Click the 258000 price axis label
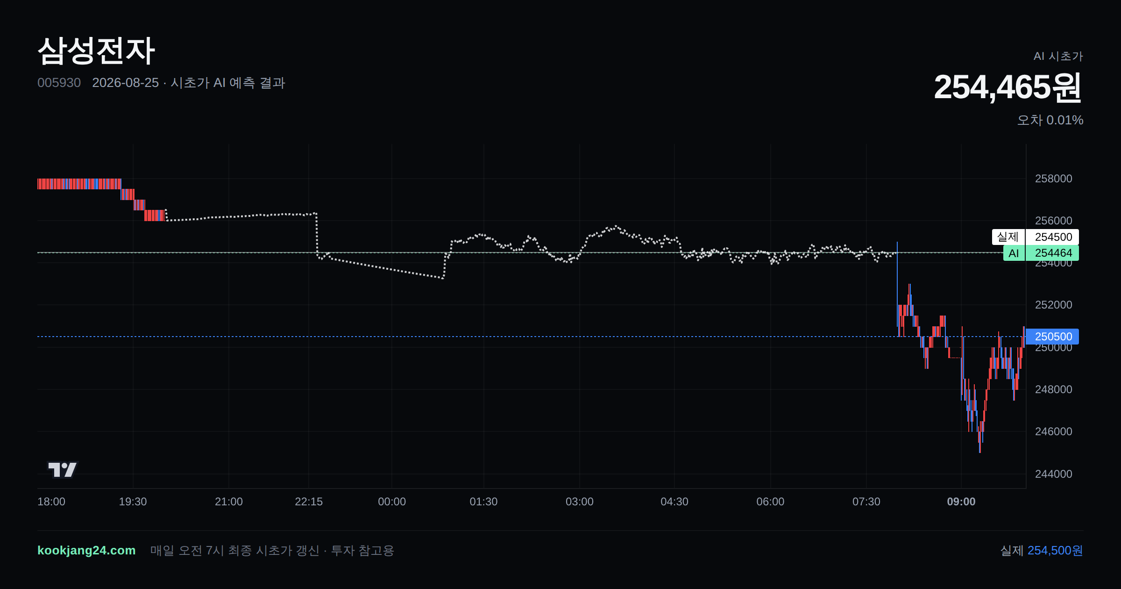The image size is (1121, 589). (x=1053, y=179)
